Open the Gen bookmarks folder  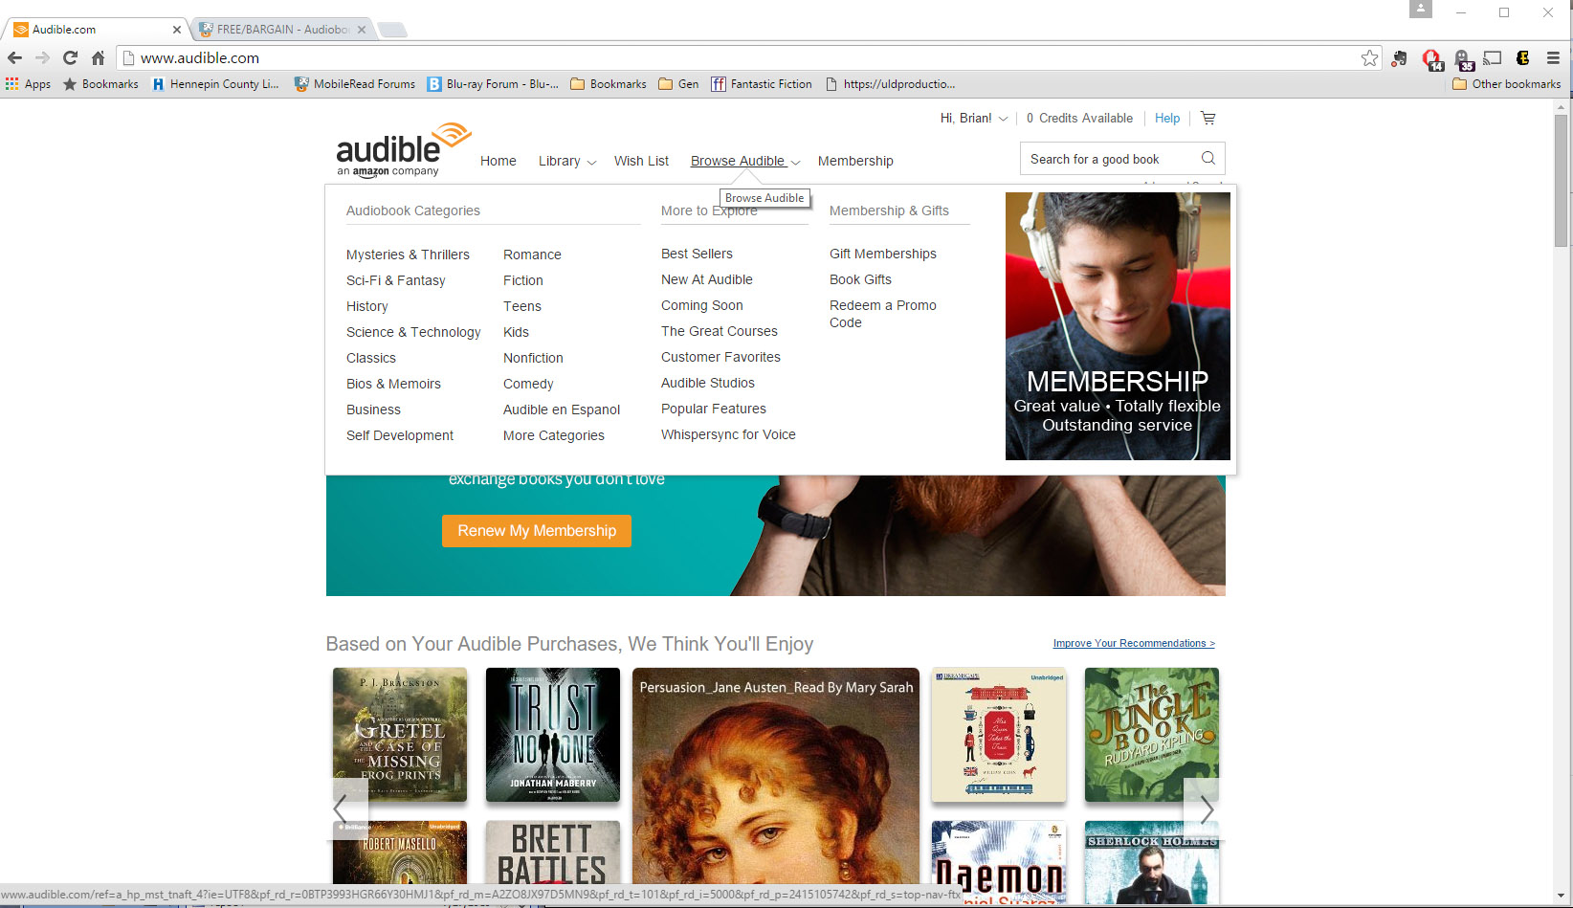point(678,84)
